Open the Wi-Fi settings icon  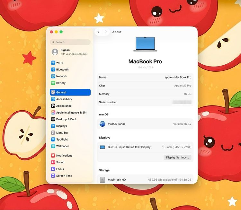[53, 63]
